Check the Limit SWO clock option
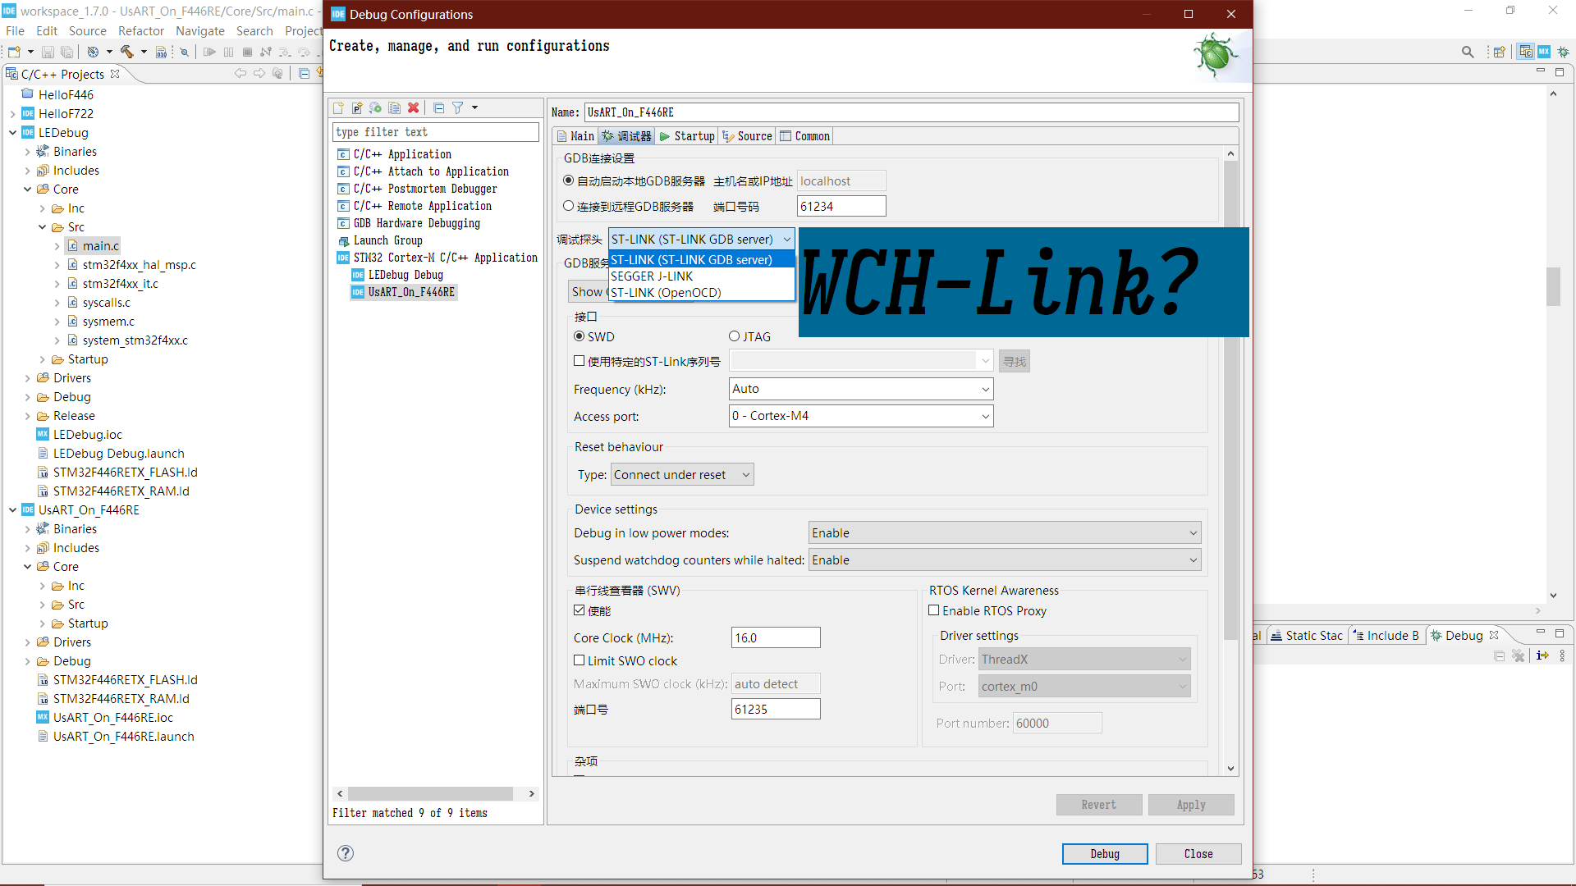Viewport: 1576px width, 886px height. (x=580, y=660)
